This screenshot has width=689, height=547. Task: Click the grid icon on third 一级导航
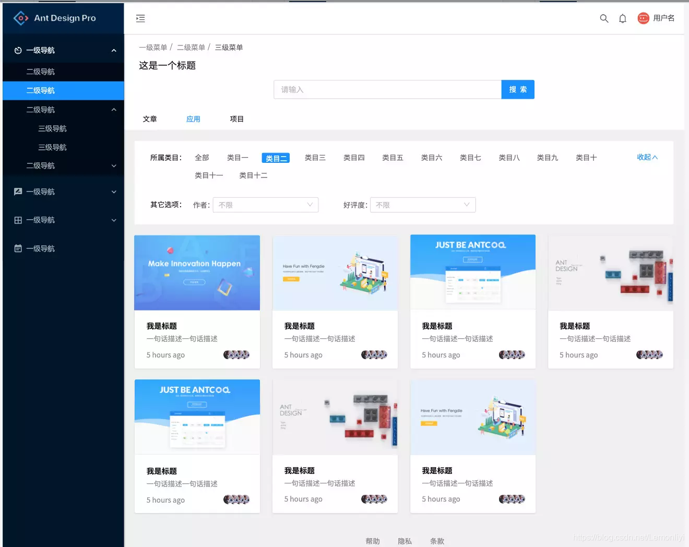pyautogui.click(x=17, y=220)
